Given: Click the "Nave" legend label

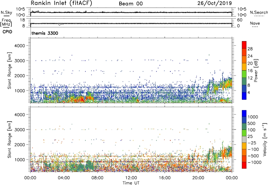Looking at the screenshot, I should click(255, 23).
